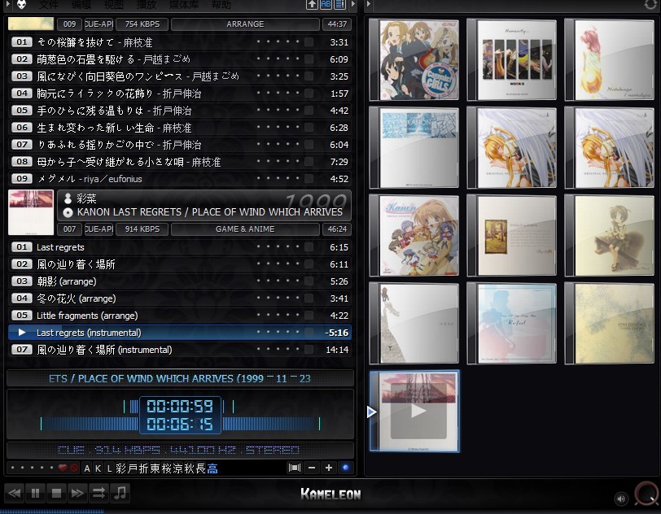Toggle checkbox on track Little fragments (arrange)

pos(309,315)
